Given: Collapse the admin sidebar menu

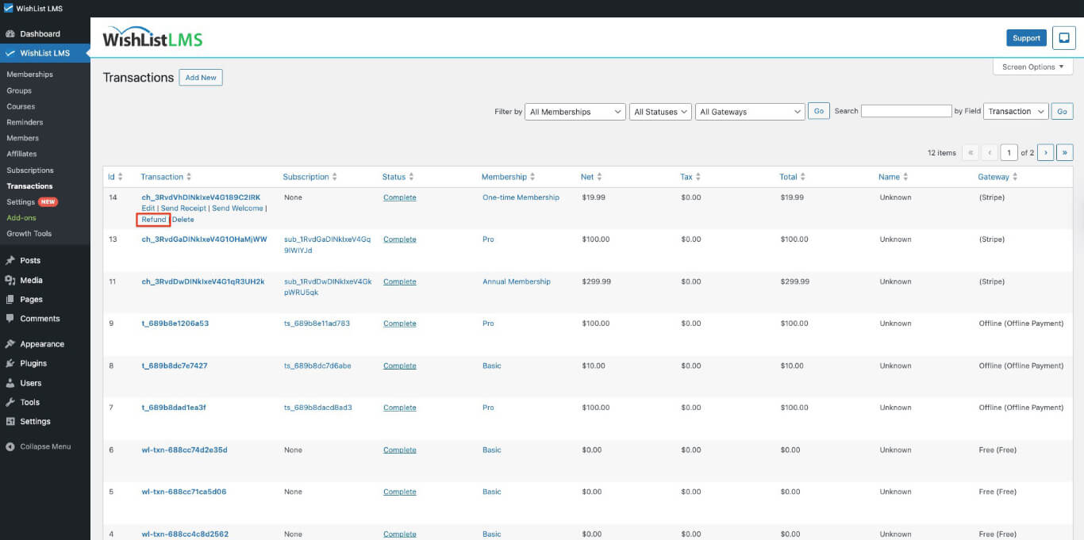Looking at the screenshot, I should (38, 446).
